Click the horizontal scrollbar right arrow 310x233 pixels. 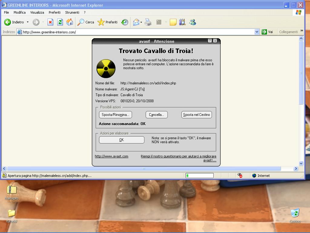[x=296, y=169]
